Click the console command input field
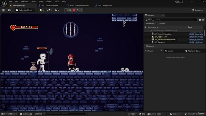This screenshot has height=116, width=206. [x=66, y=114]
